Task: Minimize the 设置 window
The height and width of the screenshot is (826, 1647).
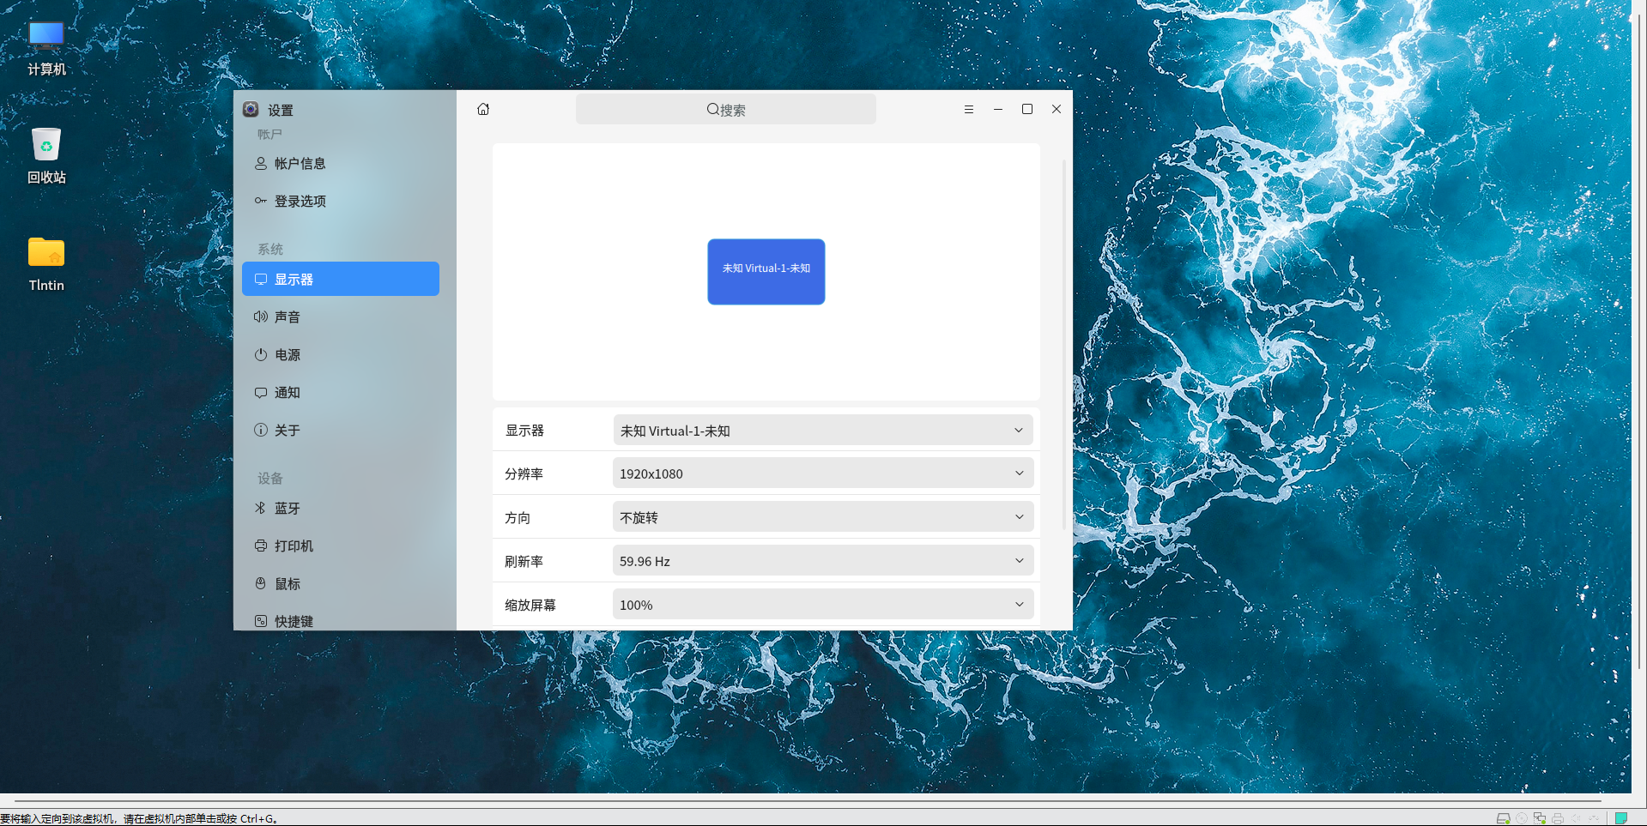Action: click(998, 109)
